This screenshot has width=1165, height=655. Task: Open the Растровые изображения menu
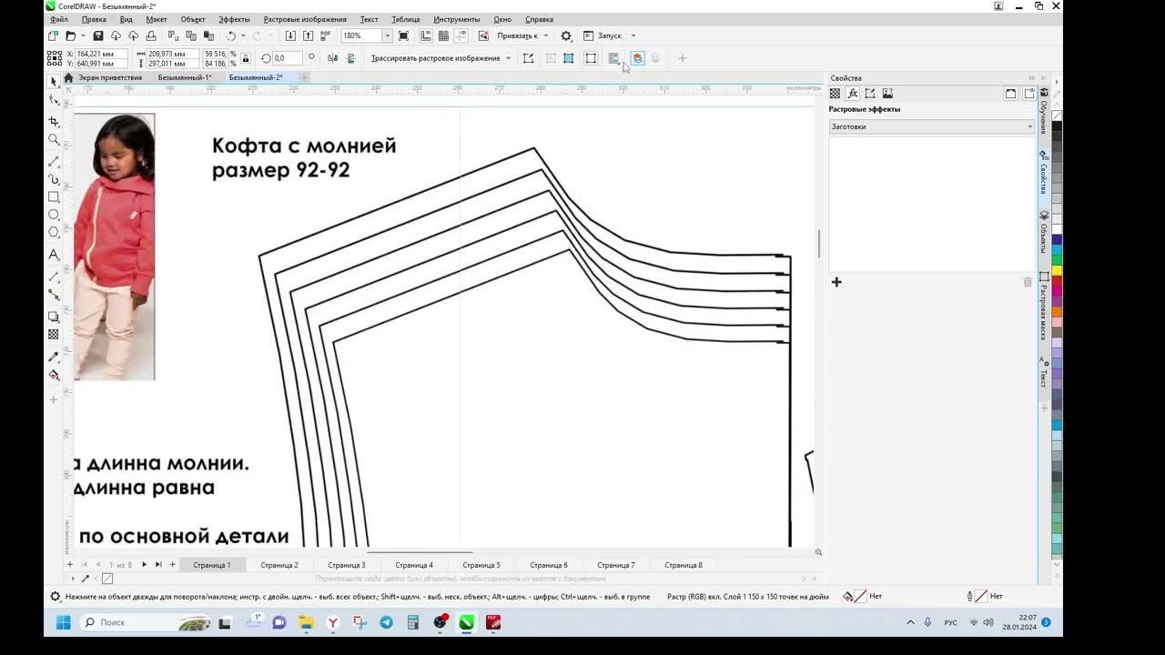(x=305, y=19)
